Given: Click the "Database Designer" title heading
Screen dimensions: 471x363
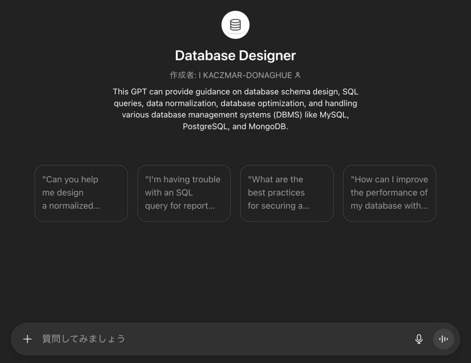Looking at the screenshot, I should (235, 56).
